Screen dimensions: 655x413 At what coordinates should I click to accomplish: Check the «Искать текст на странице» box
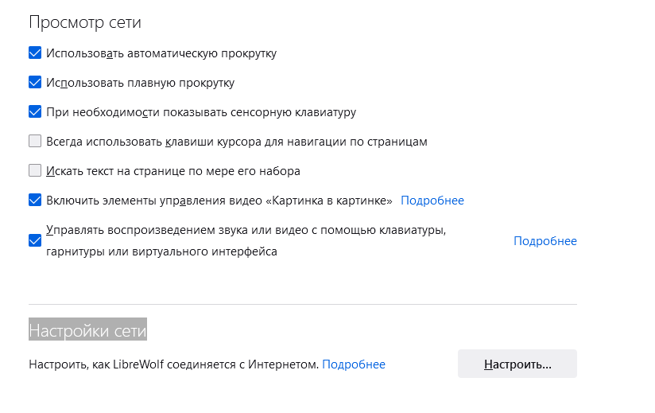click(x=35, y=171)
